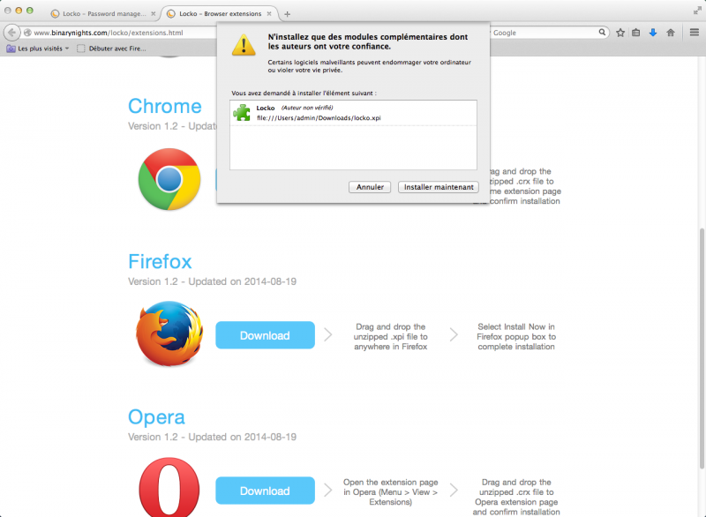
Task: Enter fullscreen with the top-right arrows icon
Action: click(x=697, y=11)
